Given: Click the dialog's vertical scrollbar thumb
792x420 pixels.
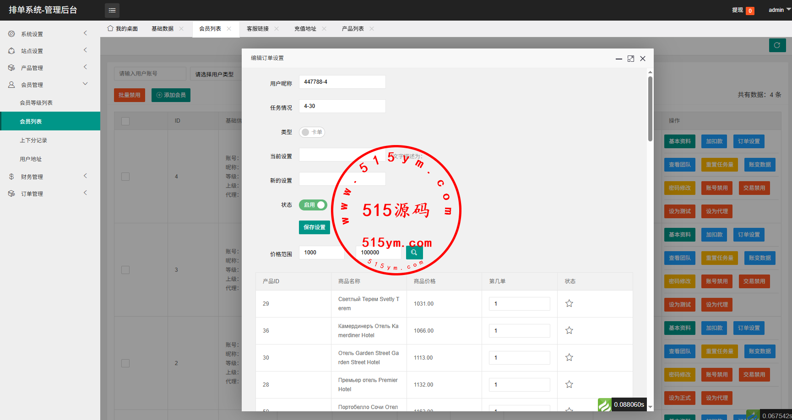Looking at the screenshot, I should [x=650, y=109].
